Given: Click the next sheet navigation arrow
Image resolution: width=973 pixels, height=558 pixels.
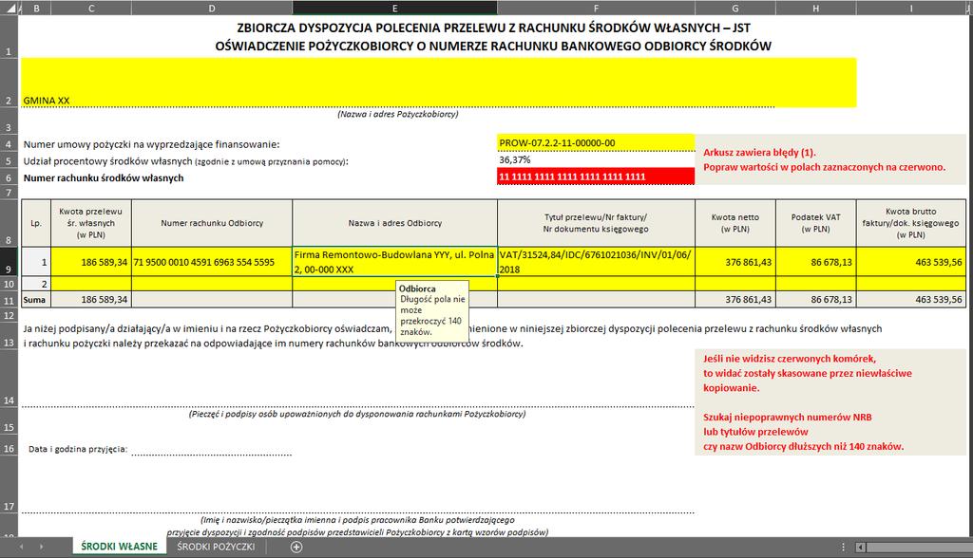Looking at the screenshot, I should point(42,547).
